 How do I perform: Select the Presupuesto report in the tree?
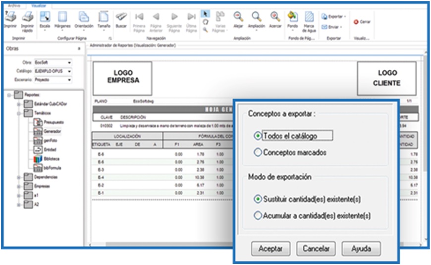tap(54, 122)
